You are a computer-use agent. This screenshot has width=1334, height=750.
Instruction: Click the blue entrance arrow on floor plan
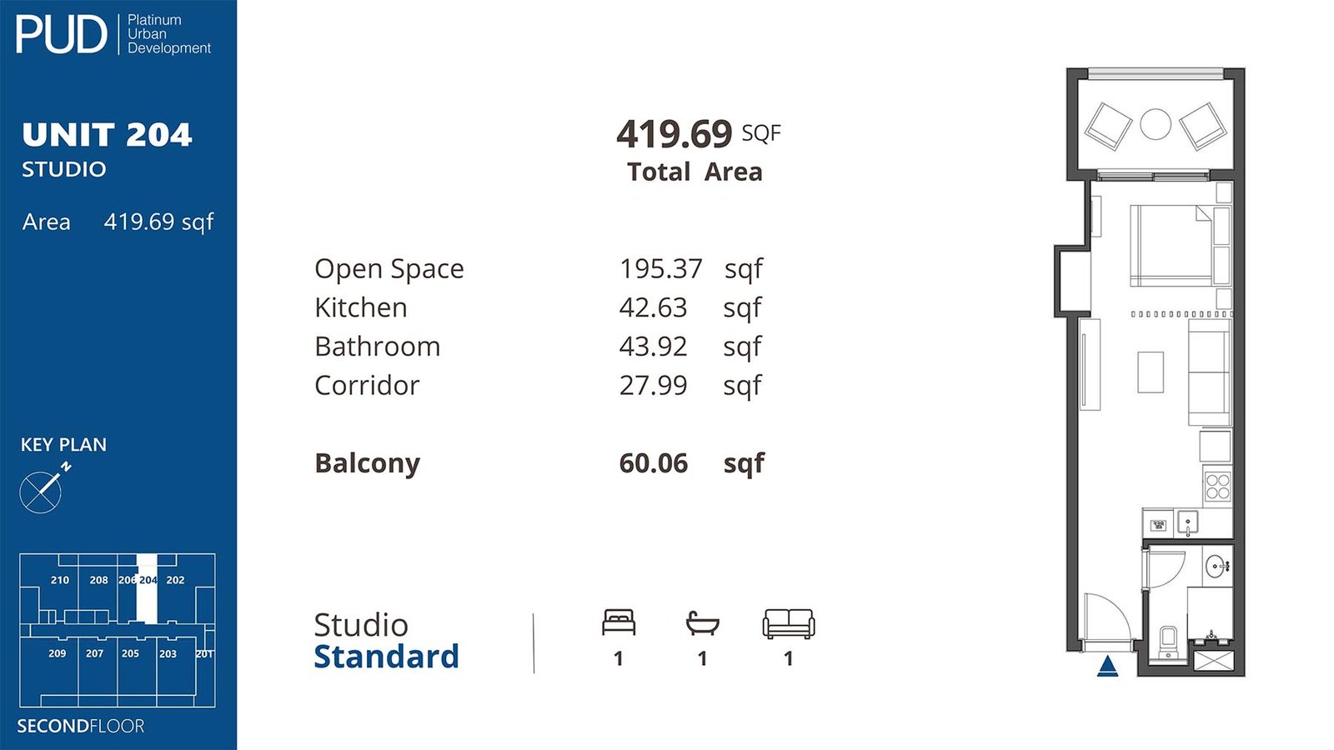pos(1107,666)
